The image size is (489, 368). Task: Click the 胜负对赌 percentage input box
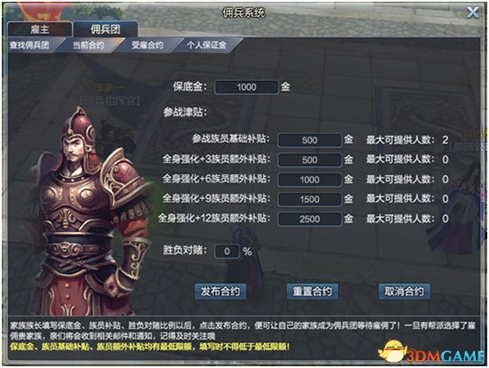(x=227, y=252)
